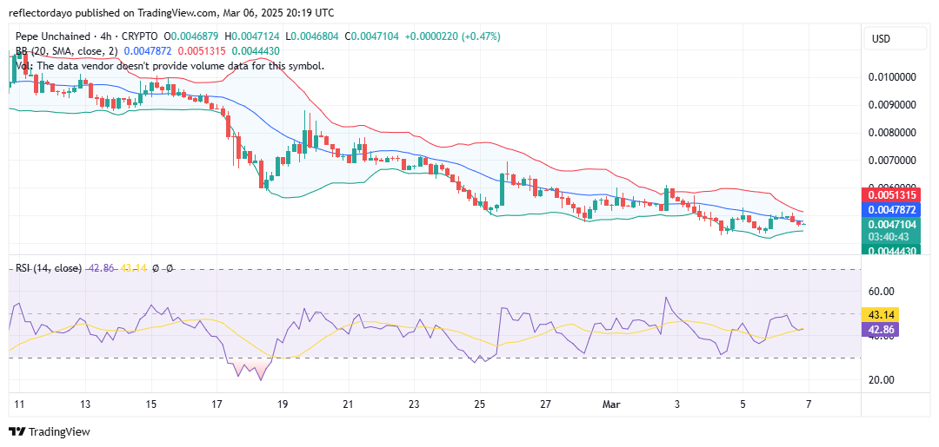Click the date label 5 on time axis
Image resolution: width=939 pixels, height=447 pixels.
click(x=743, y=404)
